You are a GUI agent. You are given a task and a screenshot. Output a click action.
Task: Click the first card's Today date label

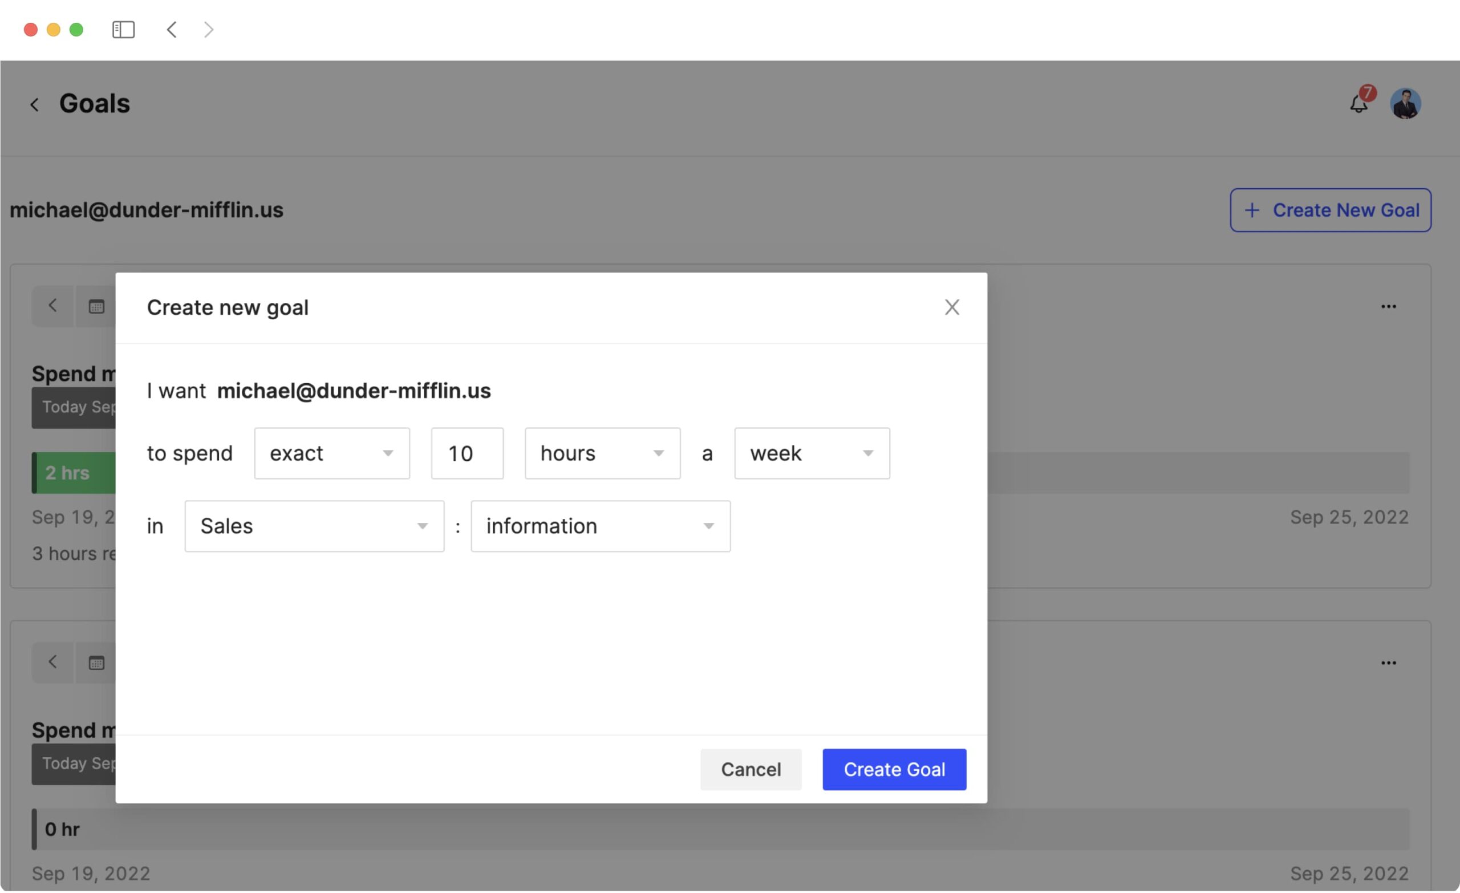(x=74, y=408)
